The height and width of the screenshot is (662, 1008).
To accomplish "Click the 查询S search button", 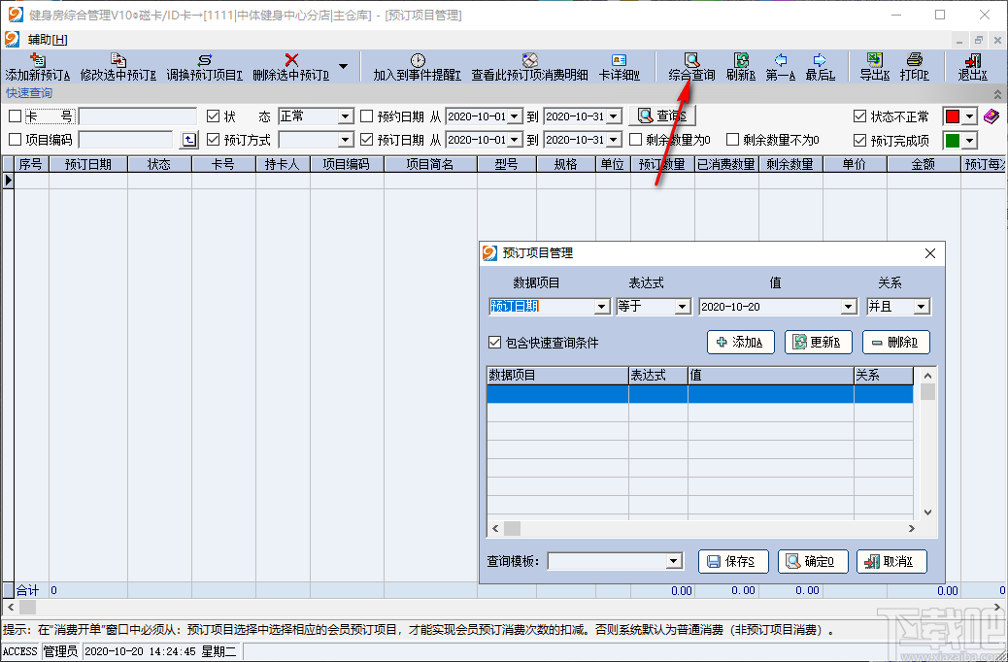I will point(662,116).
